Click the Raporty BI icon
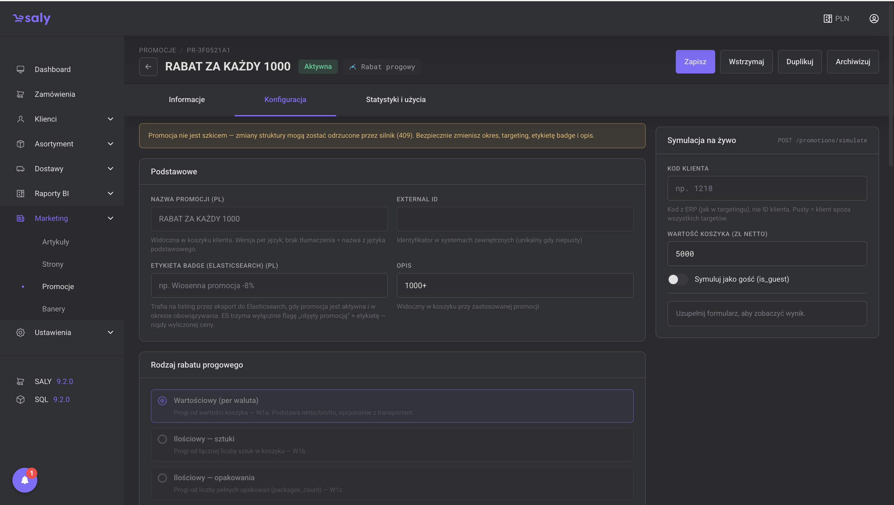This screenshot has height=505, width=894. pyautogui.click(x=20, y=193)
